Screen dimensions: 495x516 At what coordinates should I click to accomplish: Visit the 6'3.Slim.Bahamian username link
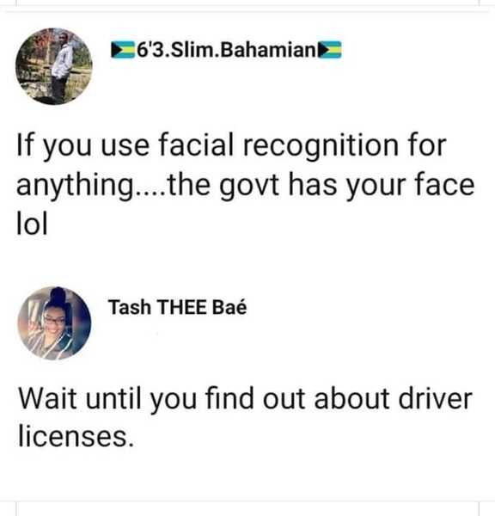[226, 50]
